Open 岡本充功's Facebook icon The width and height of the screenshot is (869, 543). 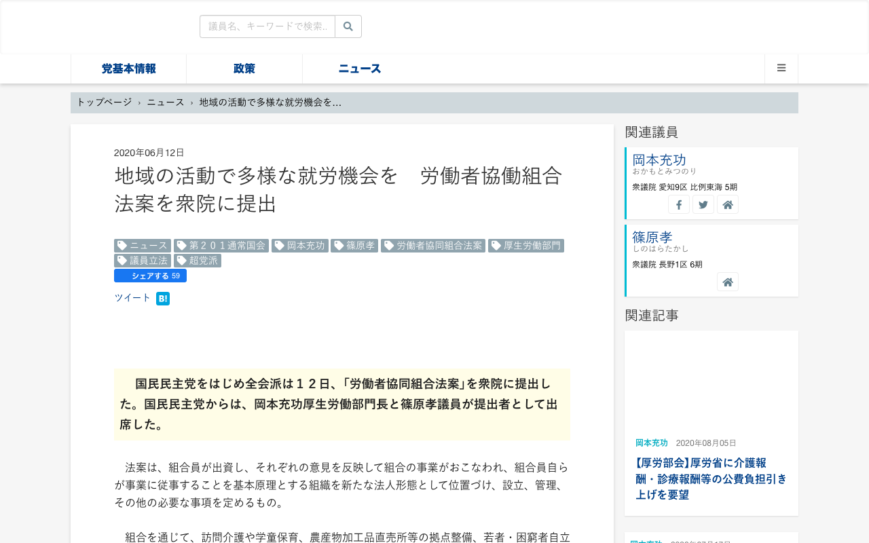679,204
